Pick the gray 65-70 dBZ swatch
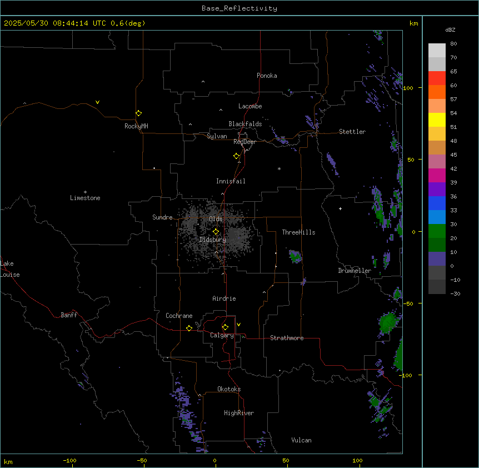Image resolution: width=479 pixels, height=468 pixels. tap(437, 64)
